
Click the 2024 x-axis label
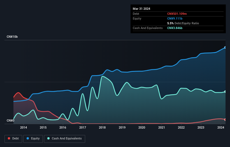coord(221,127)
